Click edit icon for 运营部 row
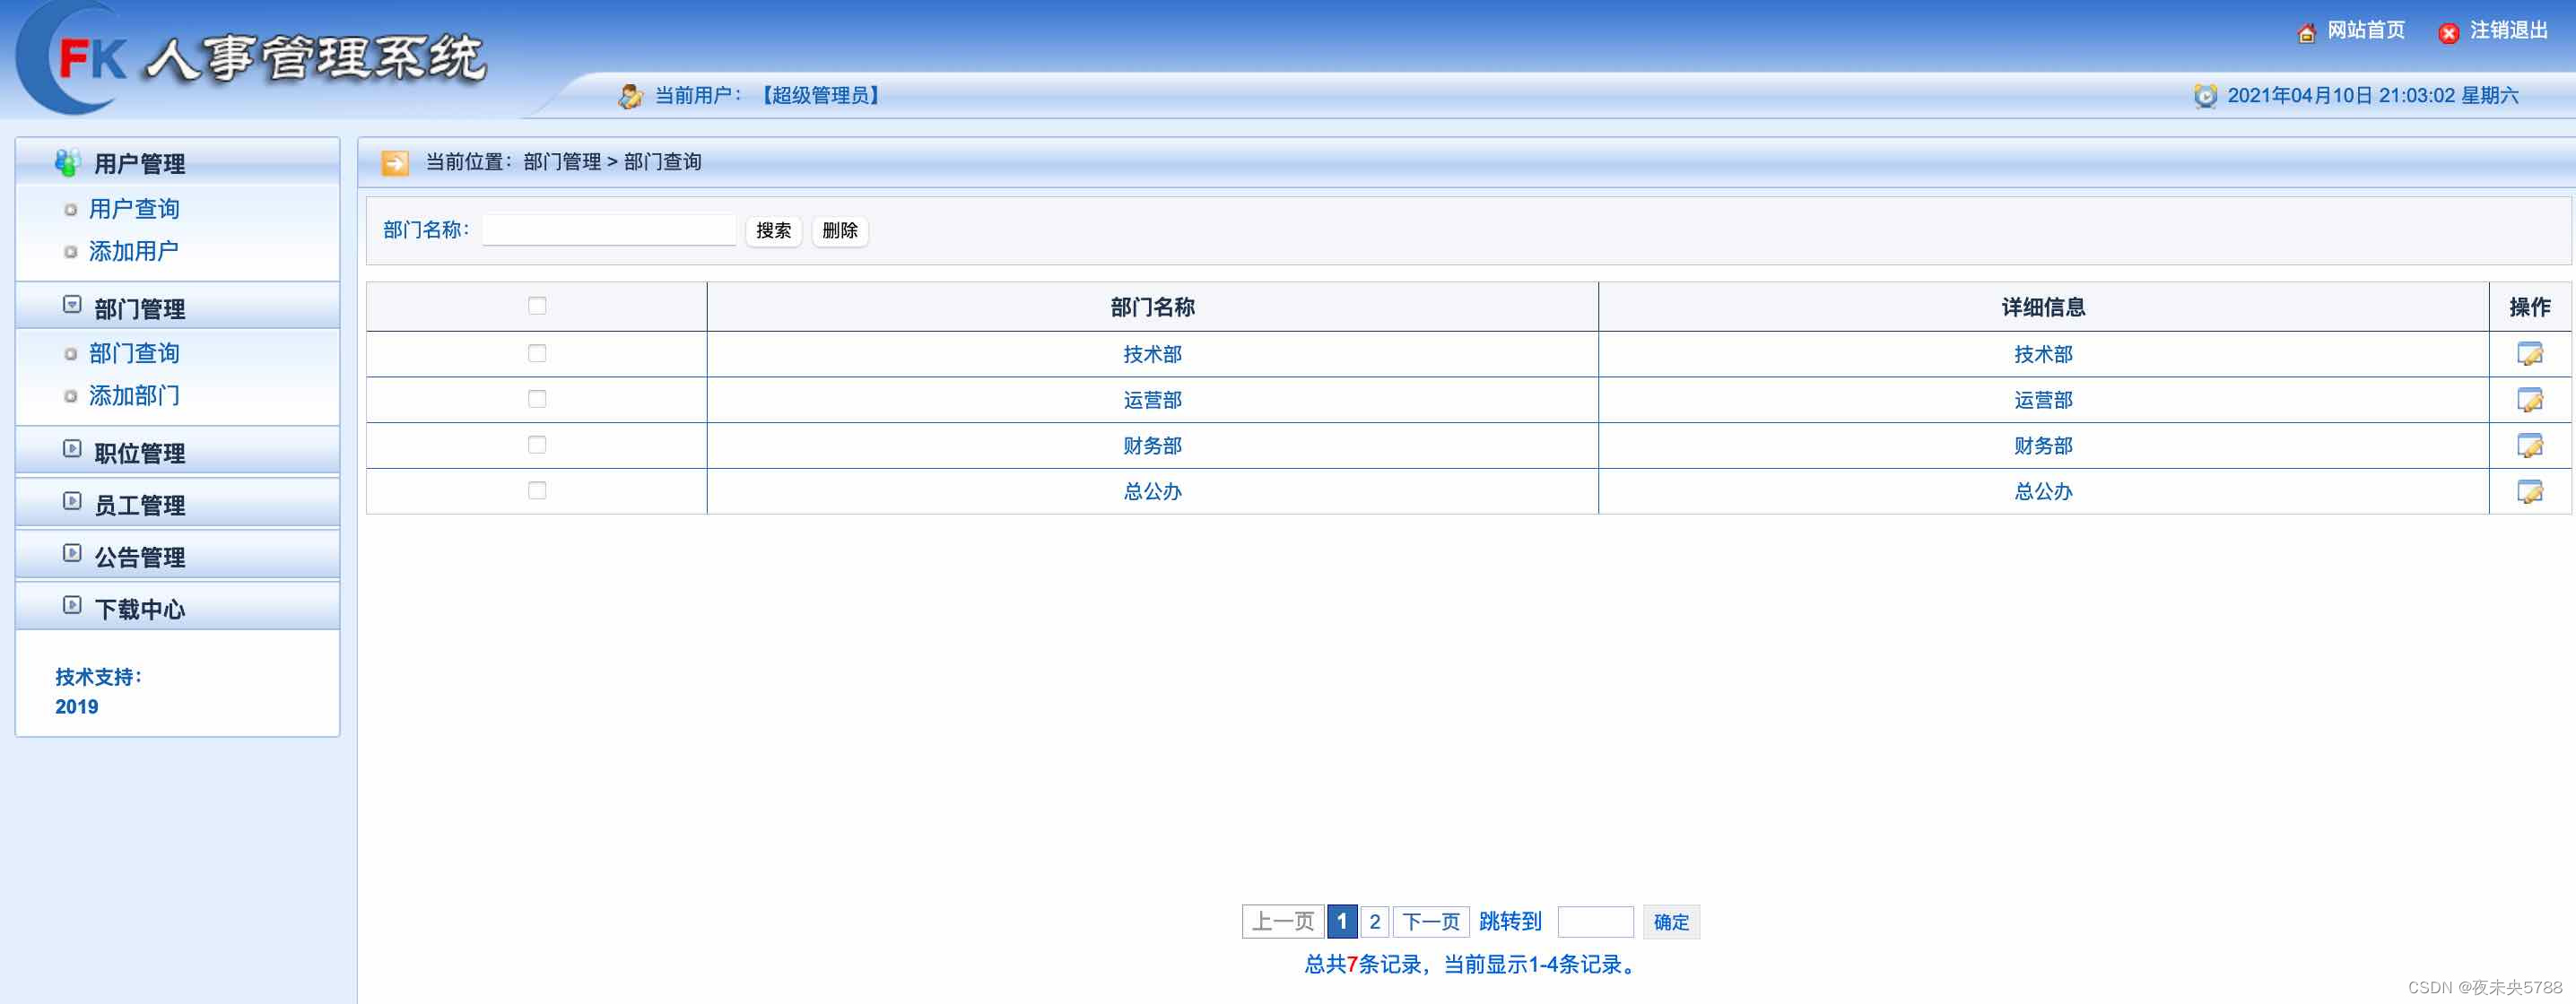 pyautogui.click(x=2529, y=400)
